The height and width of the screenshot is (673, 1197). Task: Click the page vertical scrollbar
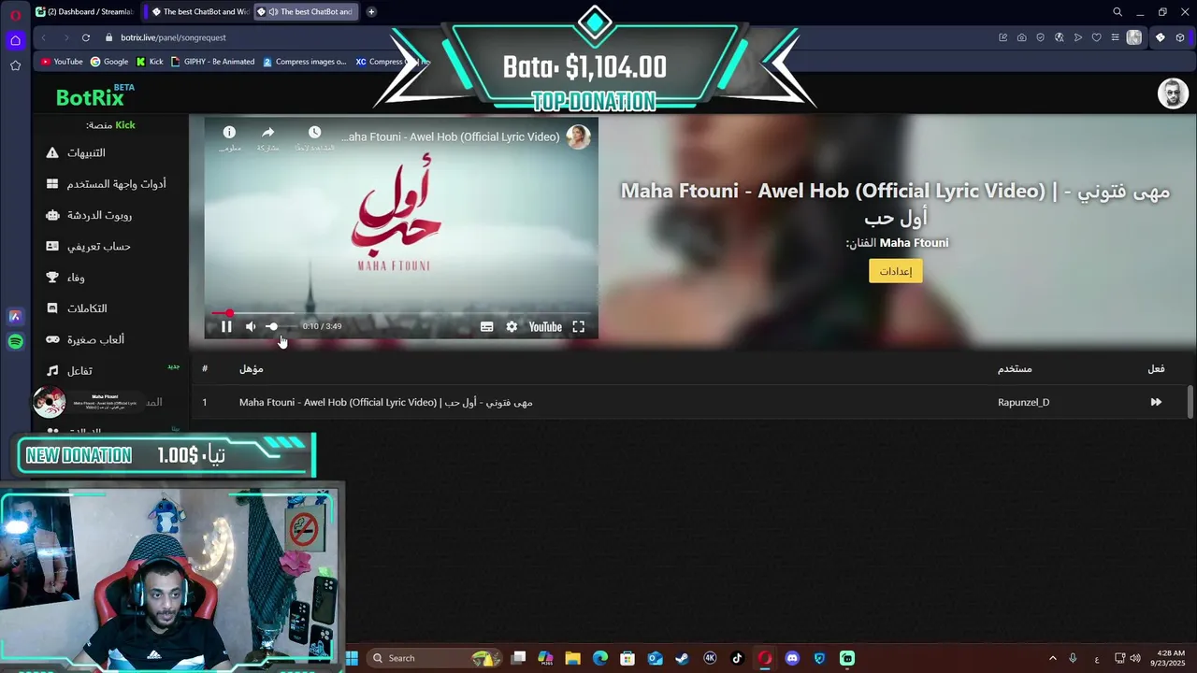(x=1190, y=402)
